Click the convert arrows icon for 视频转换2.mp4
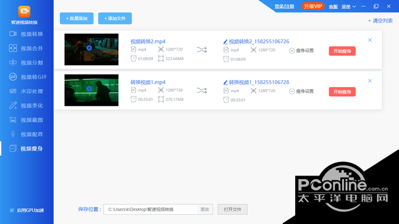Image resolution: width=399 pixels, height=224 pixels. (202, 49)
